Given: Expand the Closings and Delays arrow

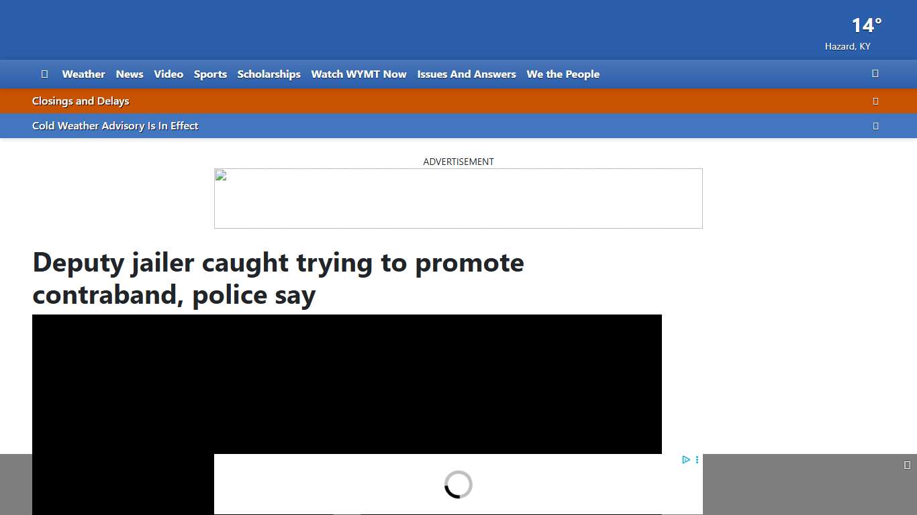Looking at the screenshot, I should pos(875,101).
